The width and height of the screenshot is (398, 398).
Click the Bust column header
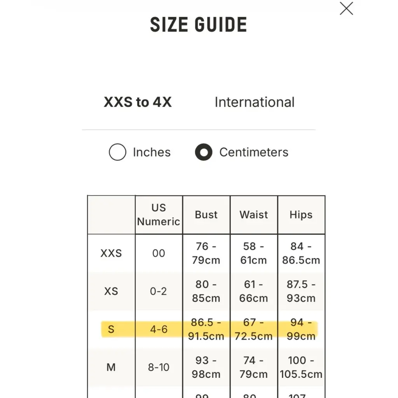(206, 215)
